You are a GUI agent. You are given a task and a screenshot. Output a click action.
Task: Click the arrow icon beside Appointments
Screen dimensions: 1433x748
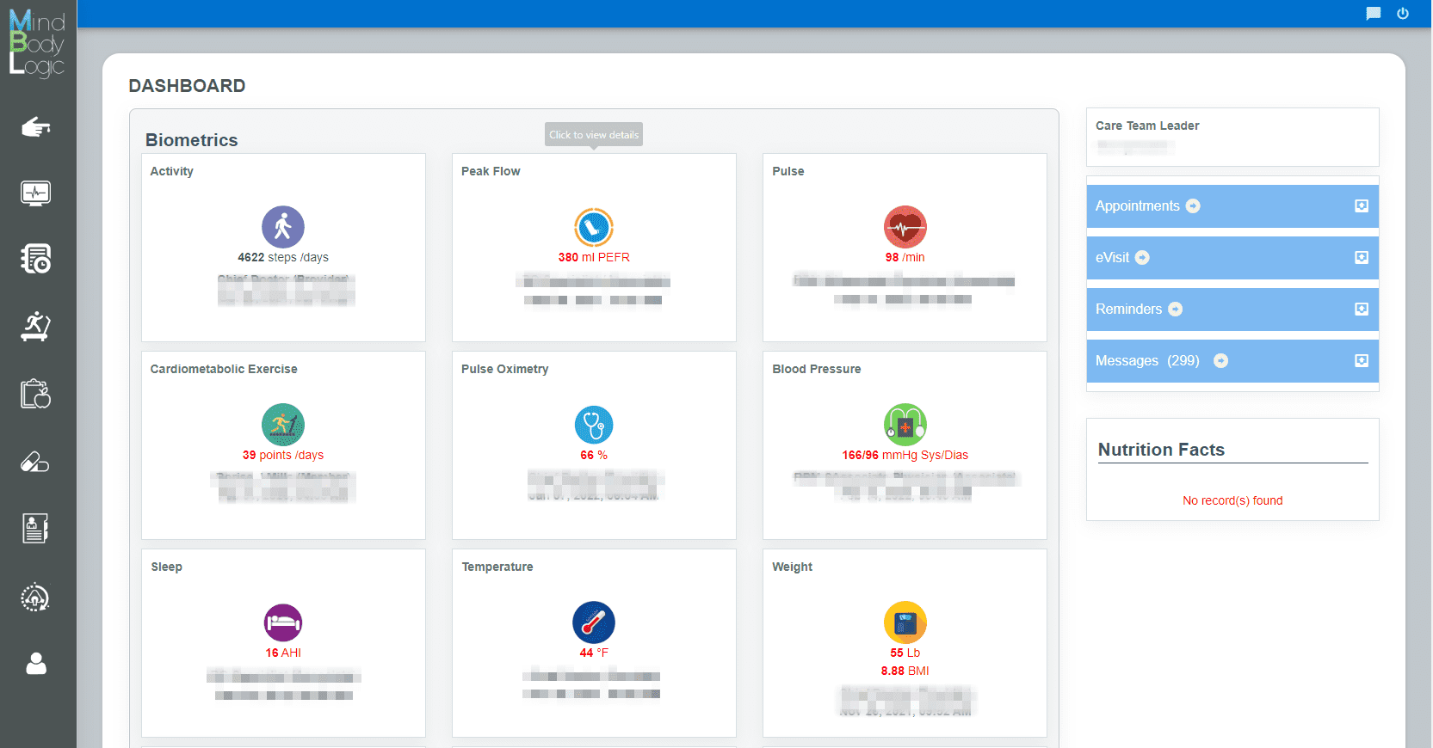click(1193, 205)
